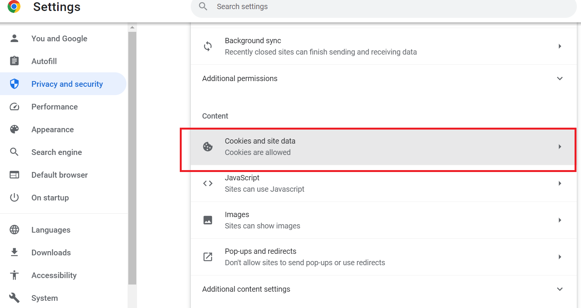The width and height of the screenshot is (581, 308).
Task: Click the Pop-ups and redirects icon
Action: [208, 256]
